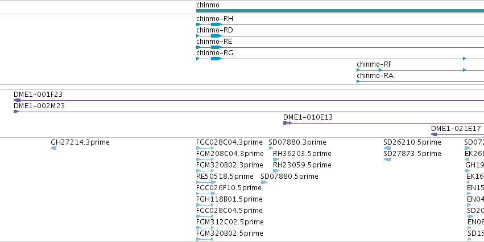Select the SD27873.5prime EST label

point(412,154)
